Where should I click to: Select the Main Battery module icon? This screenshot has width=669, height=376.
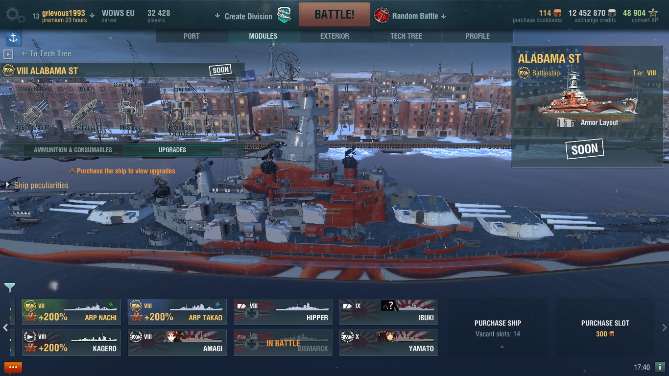36,113
